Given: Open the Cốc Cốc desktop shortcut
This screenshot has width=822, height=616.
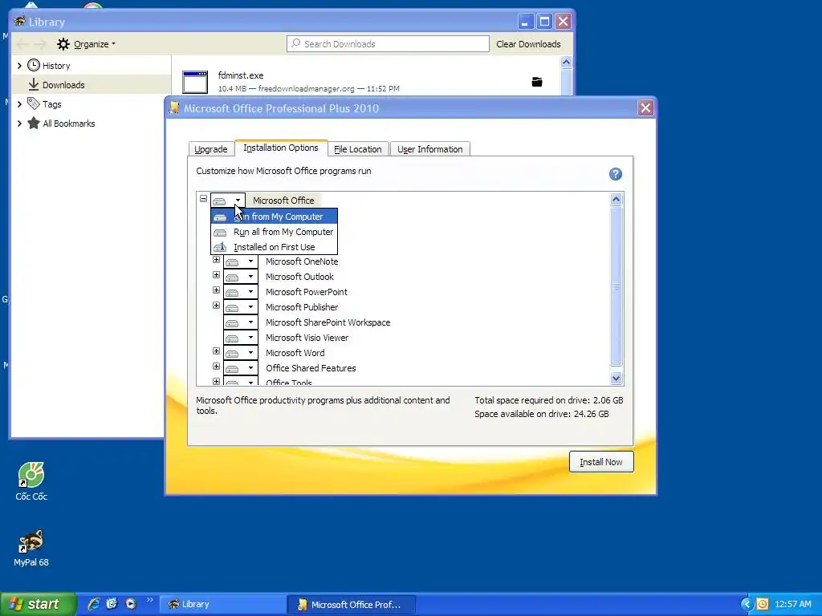Looking at the screenshot, I should pyautogui.click(x=31, y=482).
